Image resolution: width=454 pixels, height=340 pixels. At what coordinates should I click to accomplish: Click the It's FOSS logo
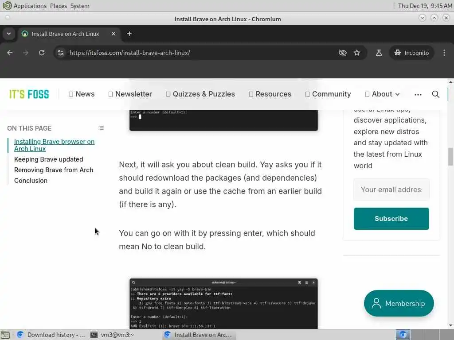(x=29, y=94)
